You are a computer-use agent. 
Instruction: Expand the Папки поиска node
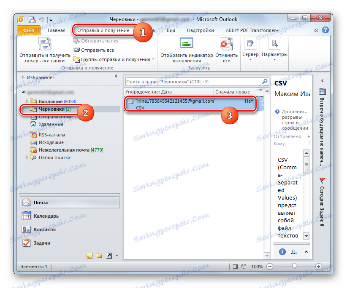(x=27, y=157)
